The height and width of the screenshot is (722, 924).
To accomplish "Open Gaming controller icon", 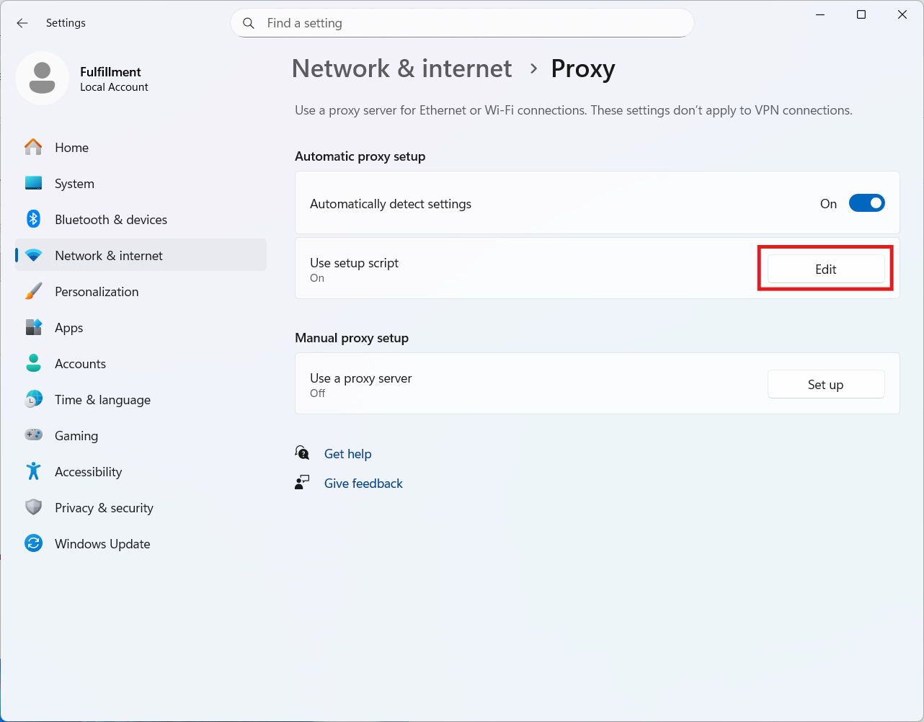I will [33, 435].
